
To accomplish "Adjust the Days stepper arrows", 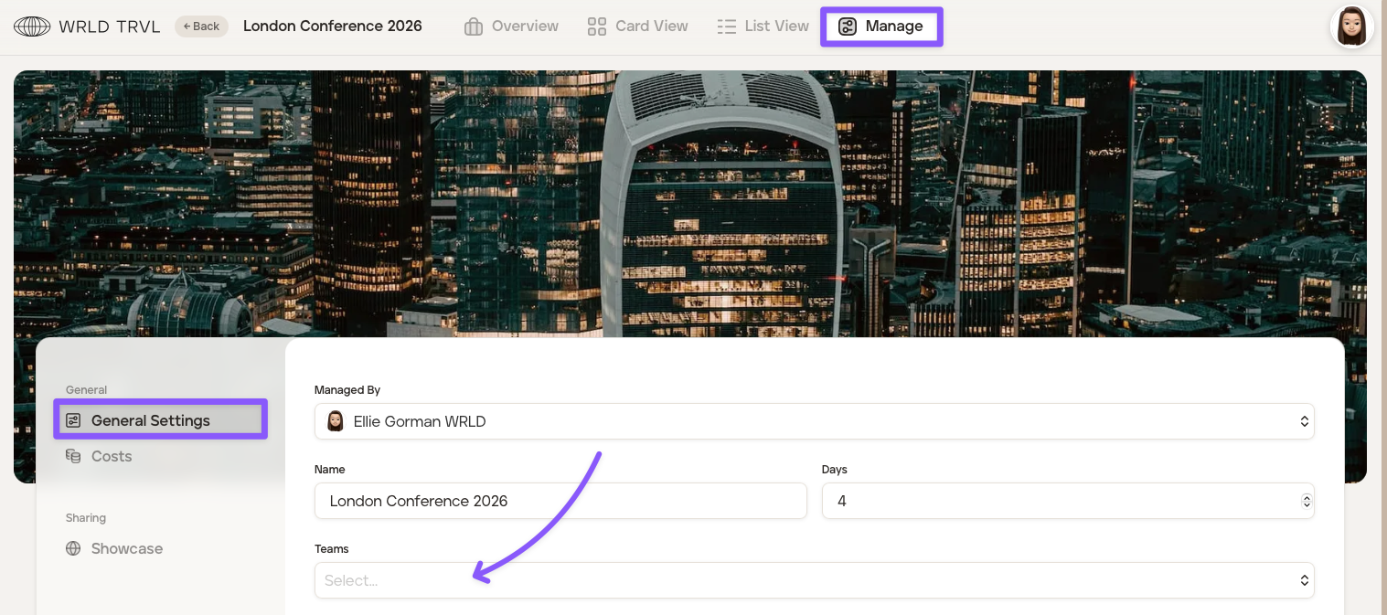I will (x=1306, y=501).
